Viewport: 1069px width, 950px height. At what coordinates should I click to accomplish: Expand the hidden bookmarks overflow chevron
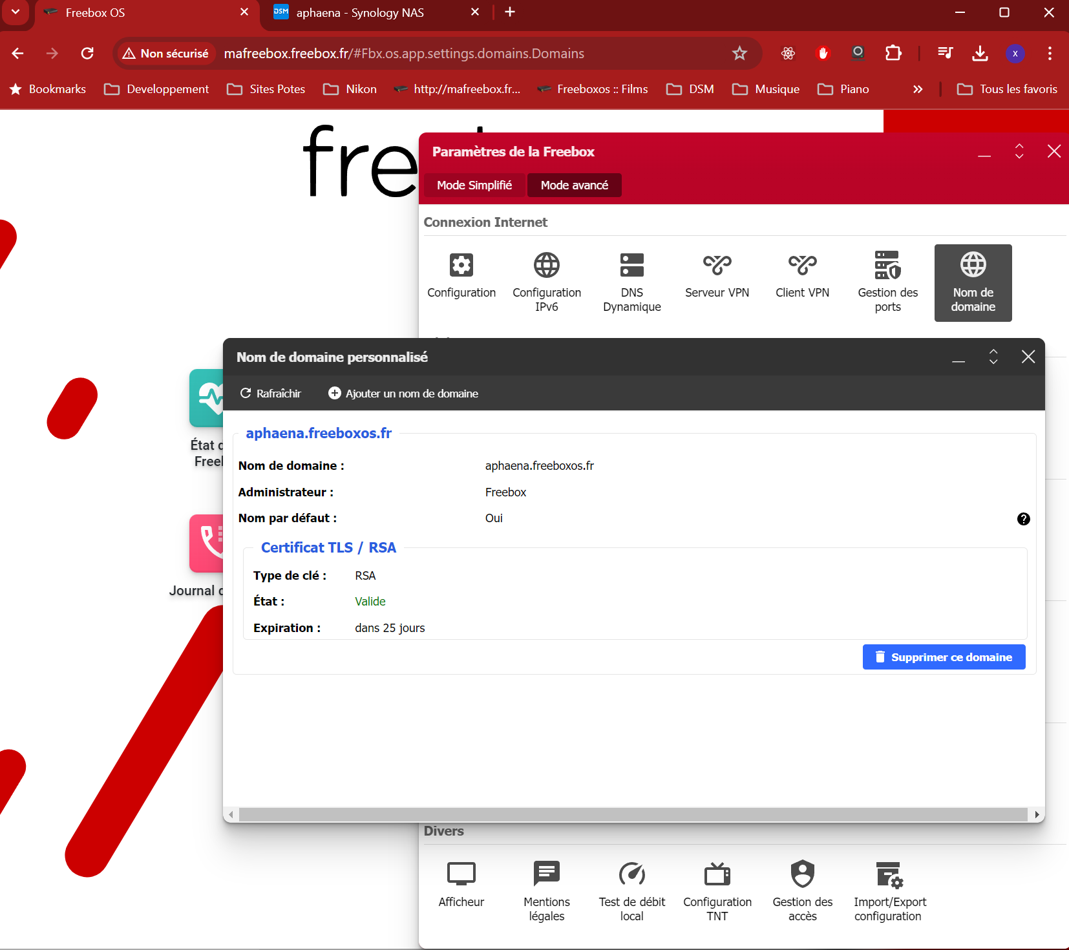pos(918,89)
